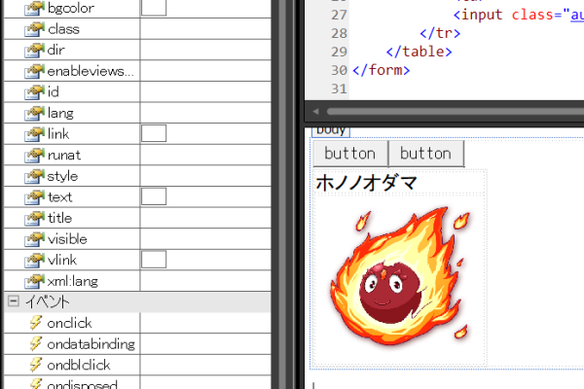Select the lang property name

pos(60,113)
